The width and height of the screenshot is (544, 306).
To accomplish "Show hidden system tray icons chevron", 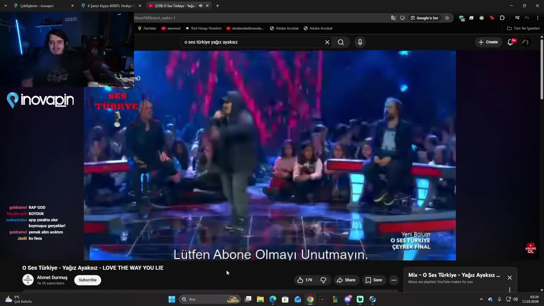I will pyautogui.click(x=481, y=299).
